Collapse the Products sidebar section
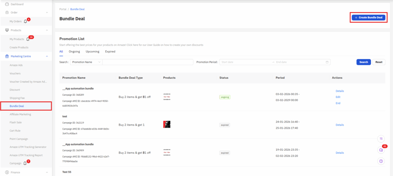This screenshot has height=176, width=393. coord(47,30)
